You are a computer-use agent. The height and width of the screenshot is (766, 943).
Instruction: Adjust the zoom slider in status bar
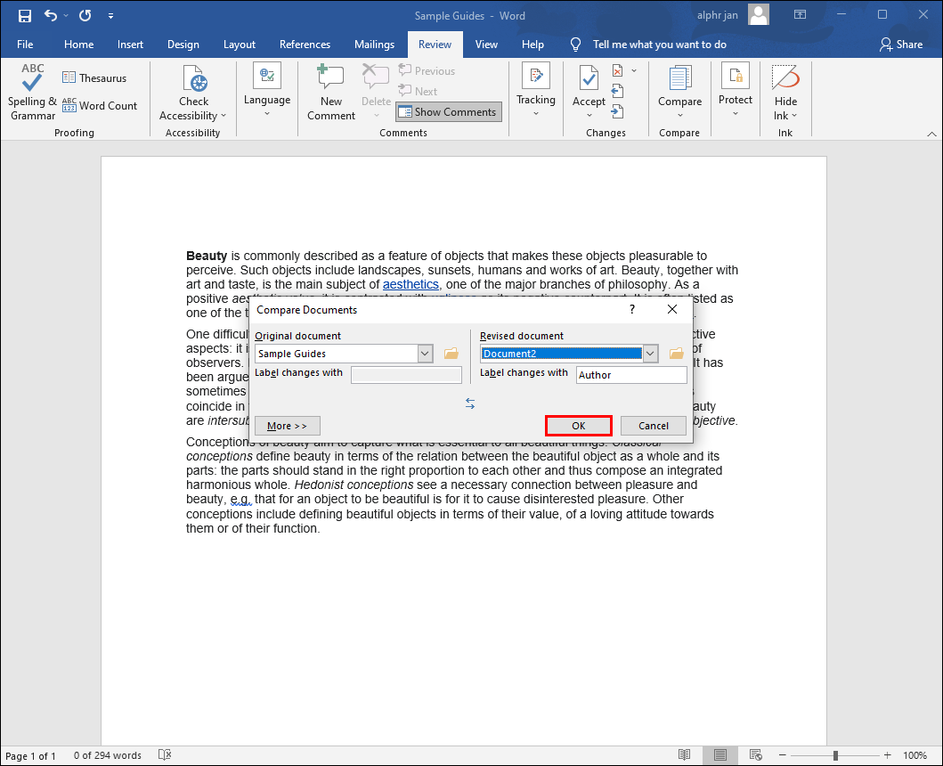835,755
